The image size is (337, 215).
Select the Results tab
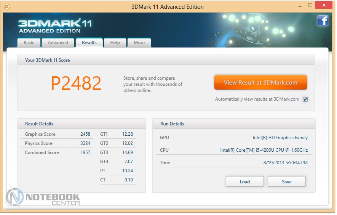[x=89, y=43]
